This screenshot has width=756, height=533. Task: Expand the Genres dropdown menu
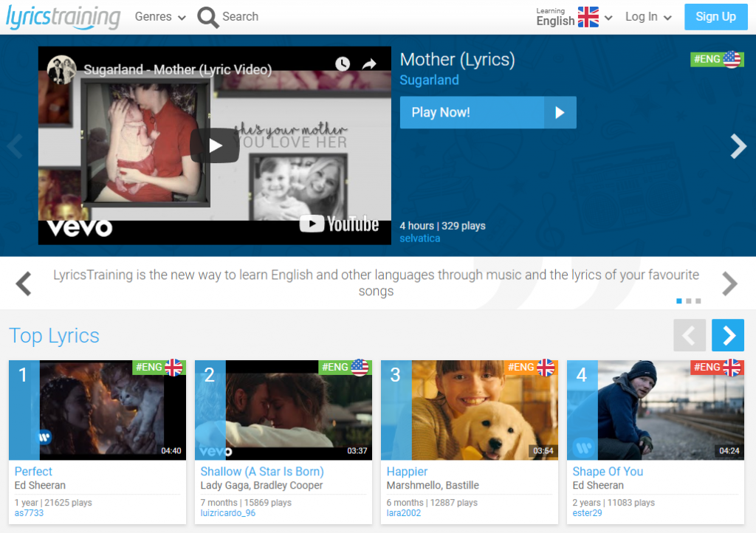tap(160, 17)
